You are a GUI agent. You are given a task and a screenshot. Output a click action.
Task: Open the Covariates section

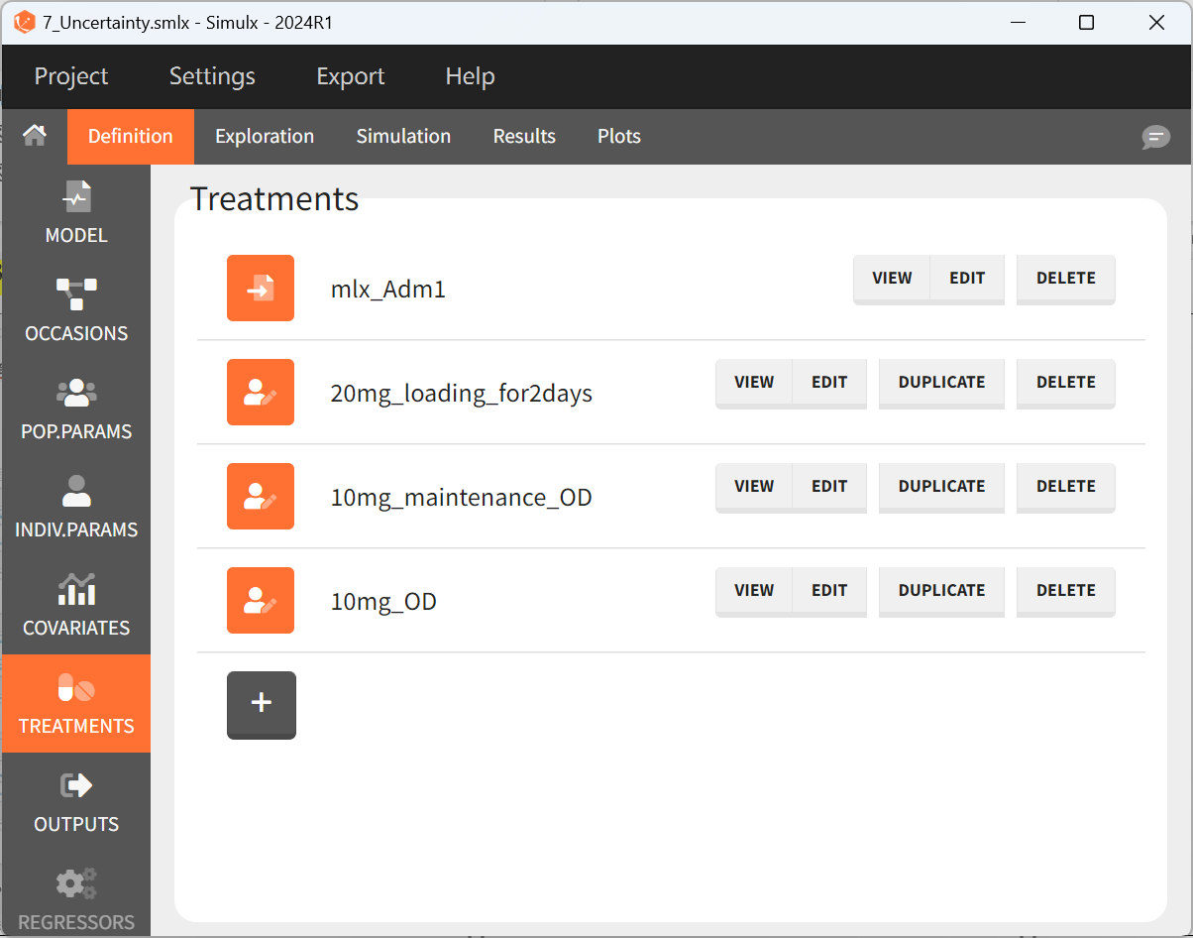tap(76, 605)
